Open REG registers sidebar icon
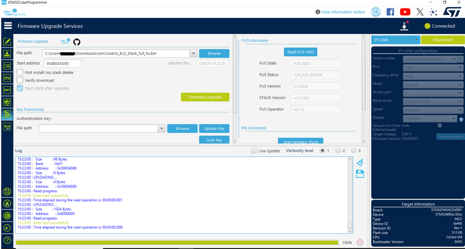Viewport: 465px width, 249px height. tap(7, 127)
